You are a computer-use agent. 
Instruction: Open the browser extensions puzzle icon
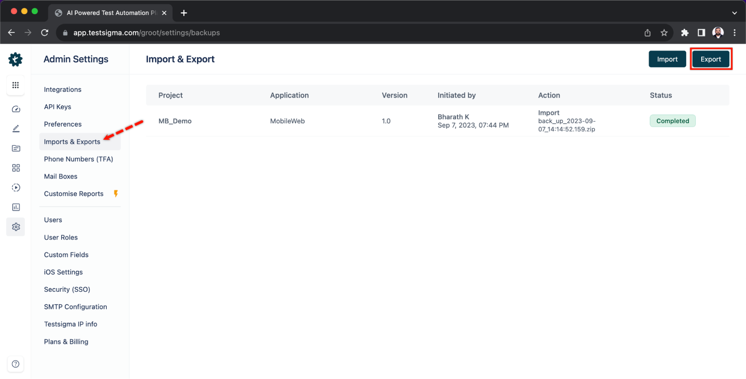[685, 33]
